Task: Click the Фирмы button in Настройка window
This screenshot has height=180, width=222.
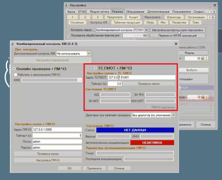Action: tap(189, 53)
